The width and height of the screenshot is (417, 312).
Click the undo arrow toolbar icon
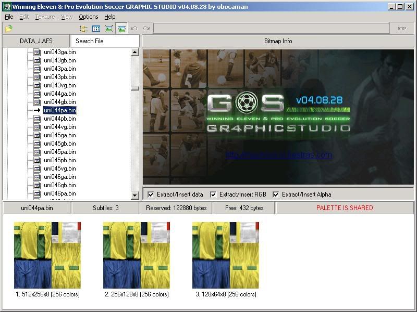pyautogui.click(x=134, y=29)
